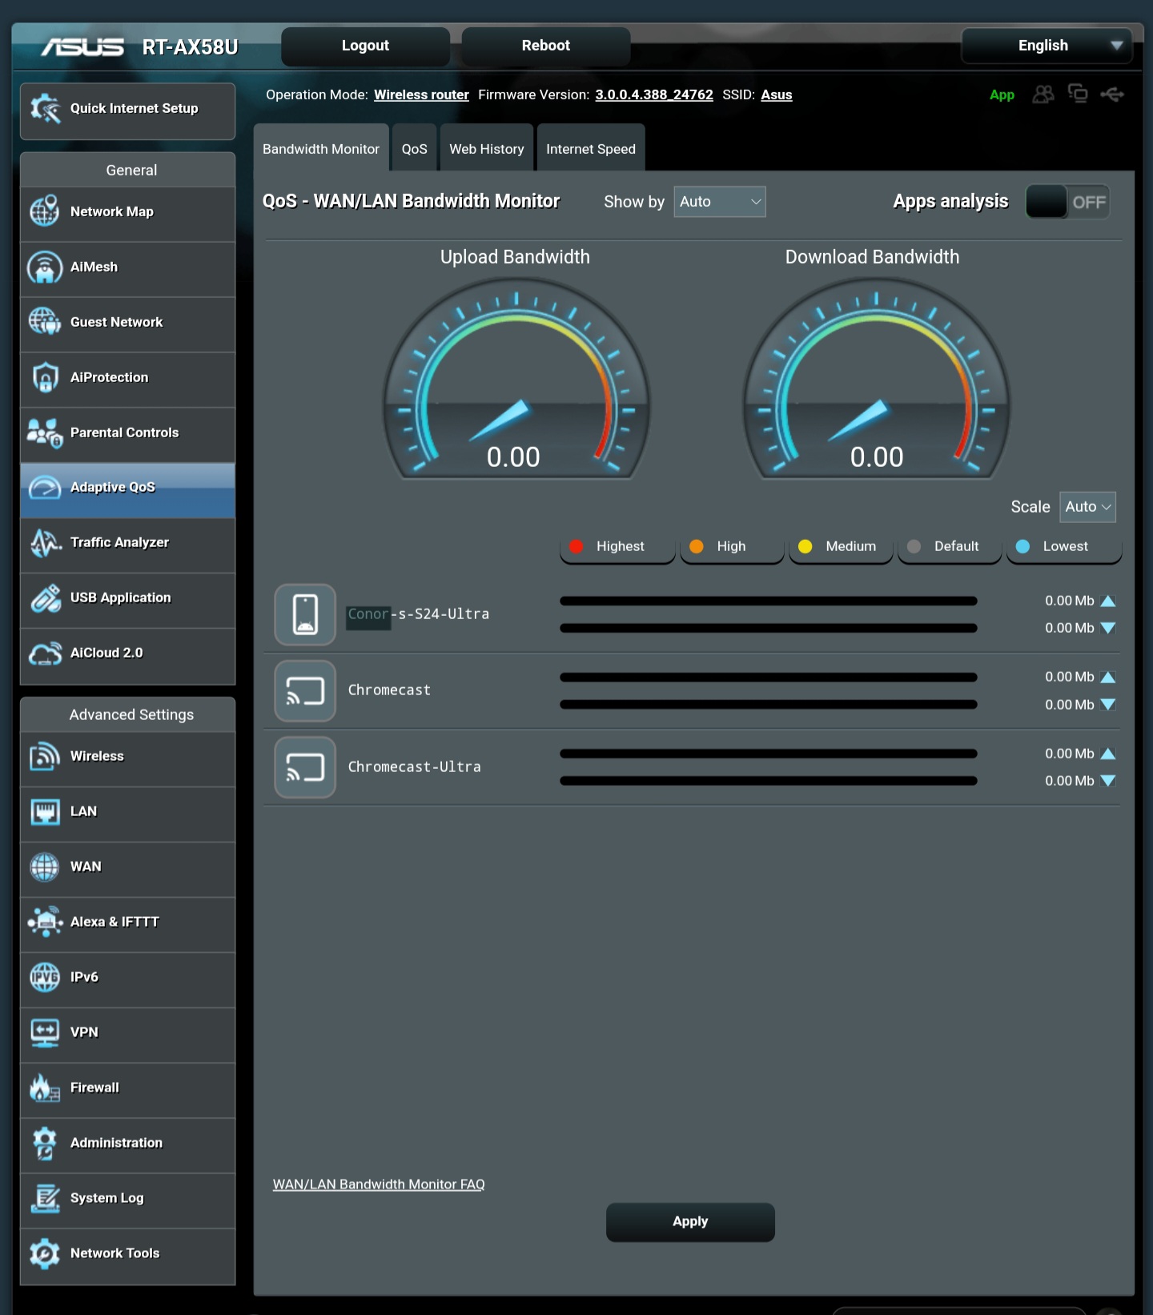This screenshot has width=1153, height=1315.
Task: Open WAN/LAN Bandwidth Monitor FAQ link
Action: click(x=379, y=1184)
